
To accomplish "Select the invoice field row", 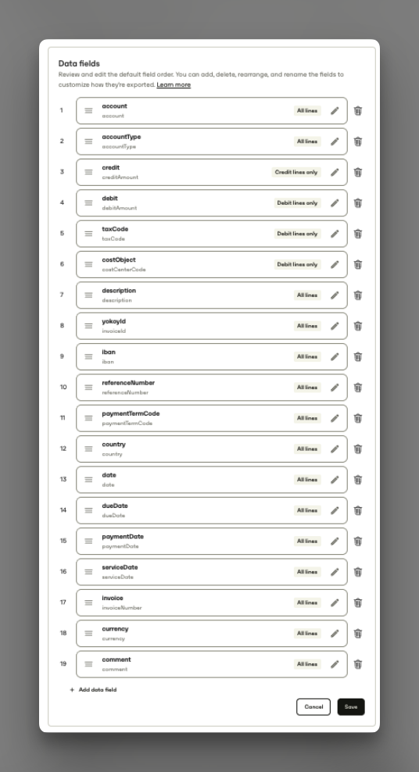I will tap(212, 602).
